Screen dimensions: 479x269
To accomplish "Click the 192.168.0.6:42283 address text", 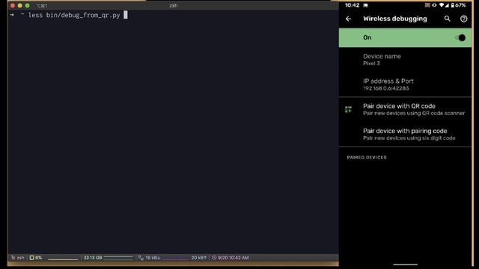I will pyautogui.click(x=386, y=88).
